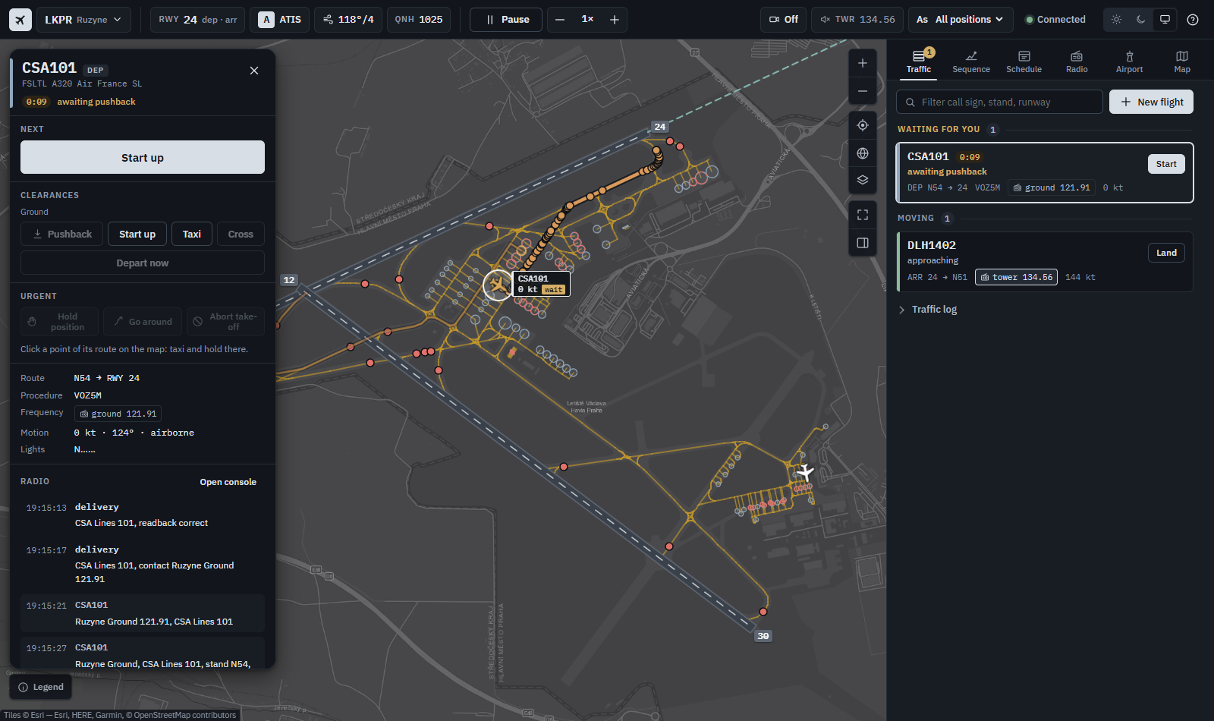The width and height of the screenshot is (1214, 721).
Task: Enter fullscreen map icon
Action: coord(863,215)
